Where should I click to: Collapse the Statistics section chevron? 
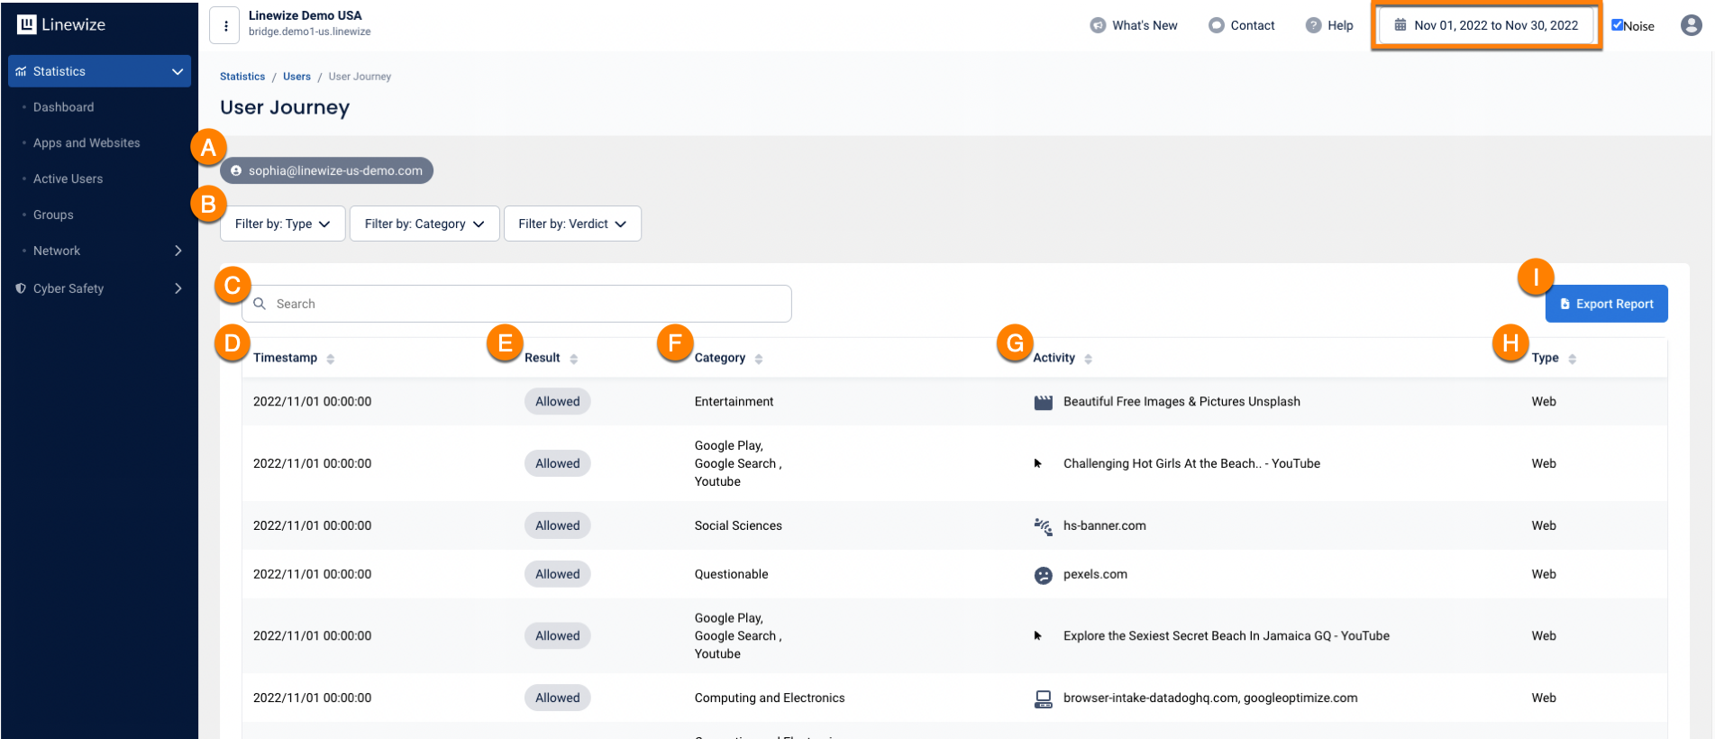click(x=178, y=71)
